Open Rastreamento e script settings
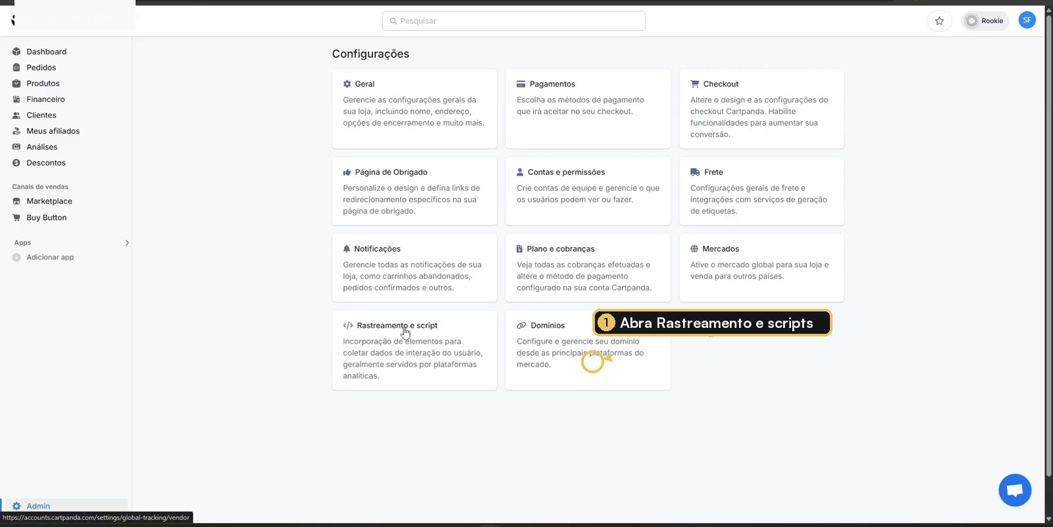Image resolution: width=1053 pixels, height=527 pixels. [414, 350]
